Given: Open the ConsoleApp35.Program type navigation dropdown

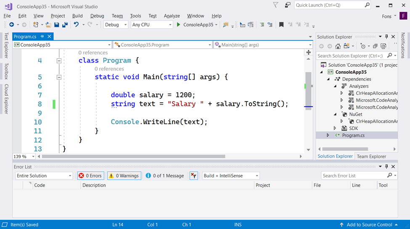Looking at the screenshot, I should (x=163, y=45).
